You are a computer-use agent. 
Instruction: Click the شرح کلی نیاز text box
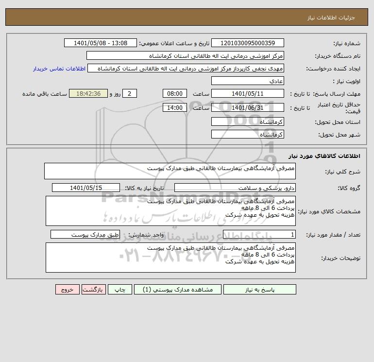point(170,171)
